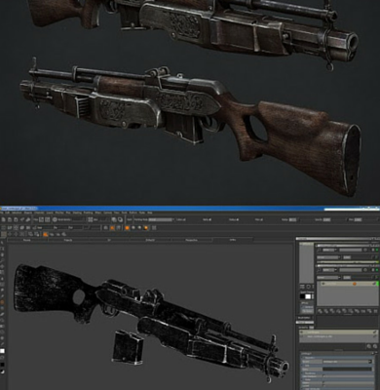Switch to the Perspective viewport tab
Screen dimensions: 380x390
point(191,240)
